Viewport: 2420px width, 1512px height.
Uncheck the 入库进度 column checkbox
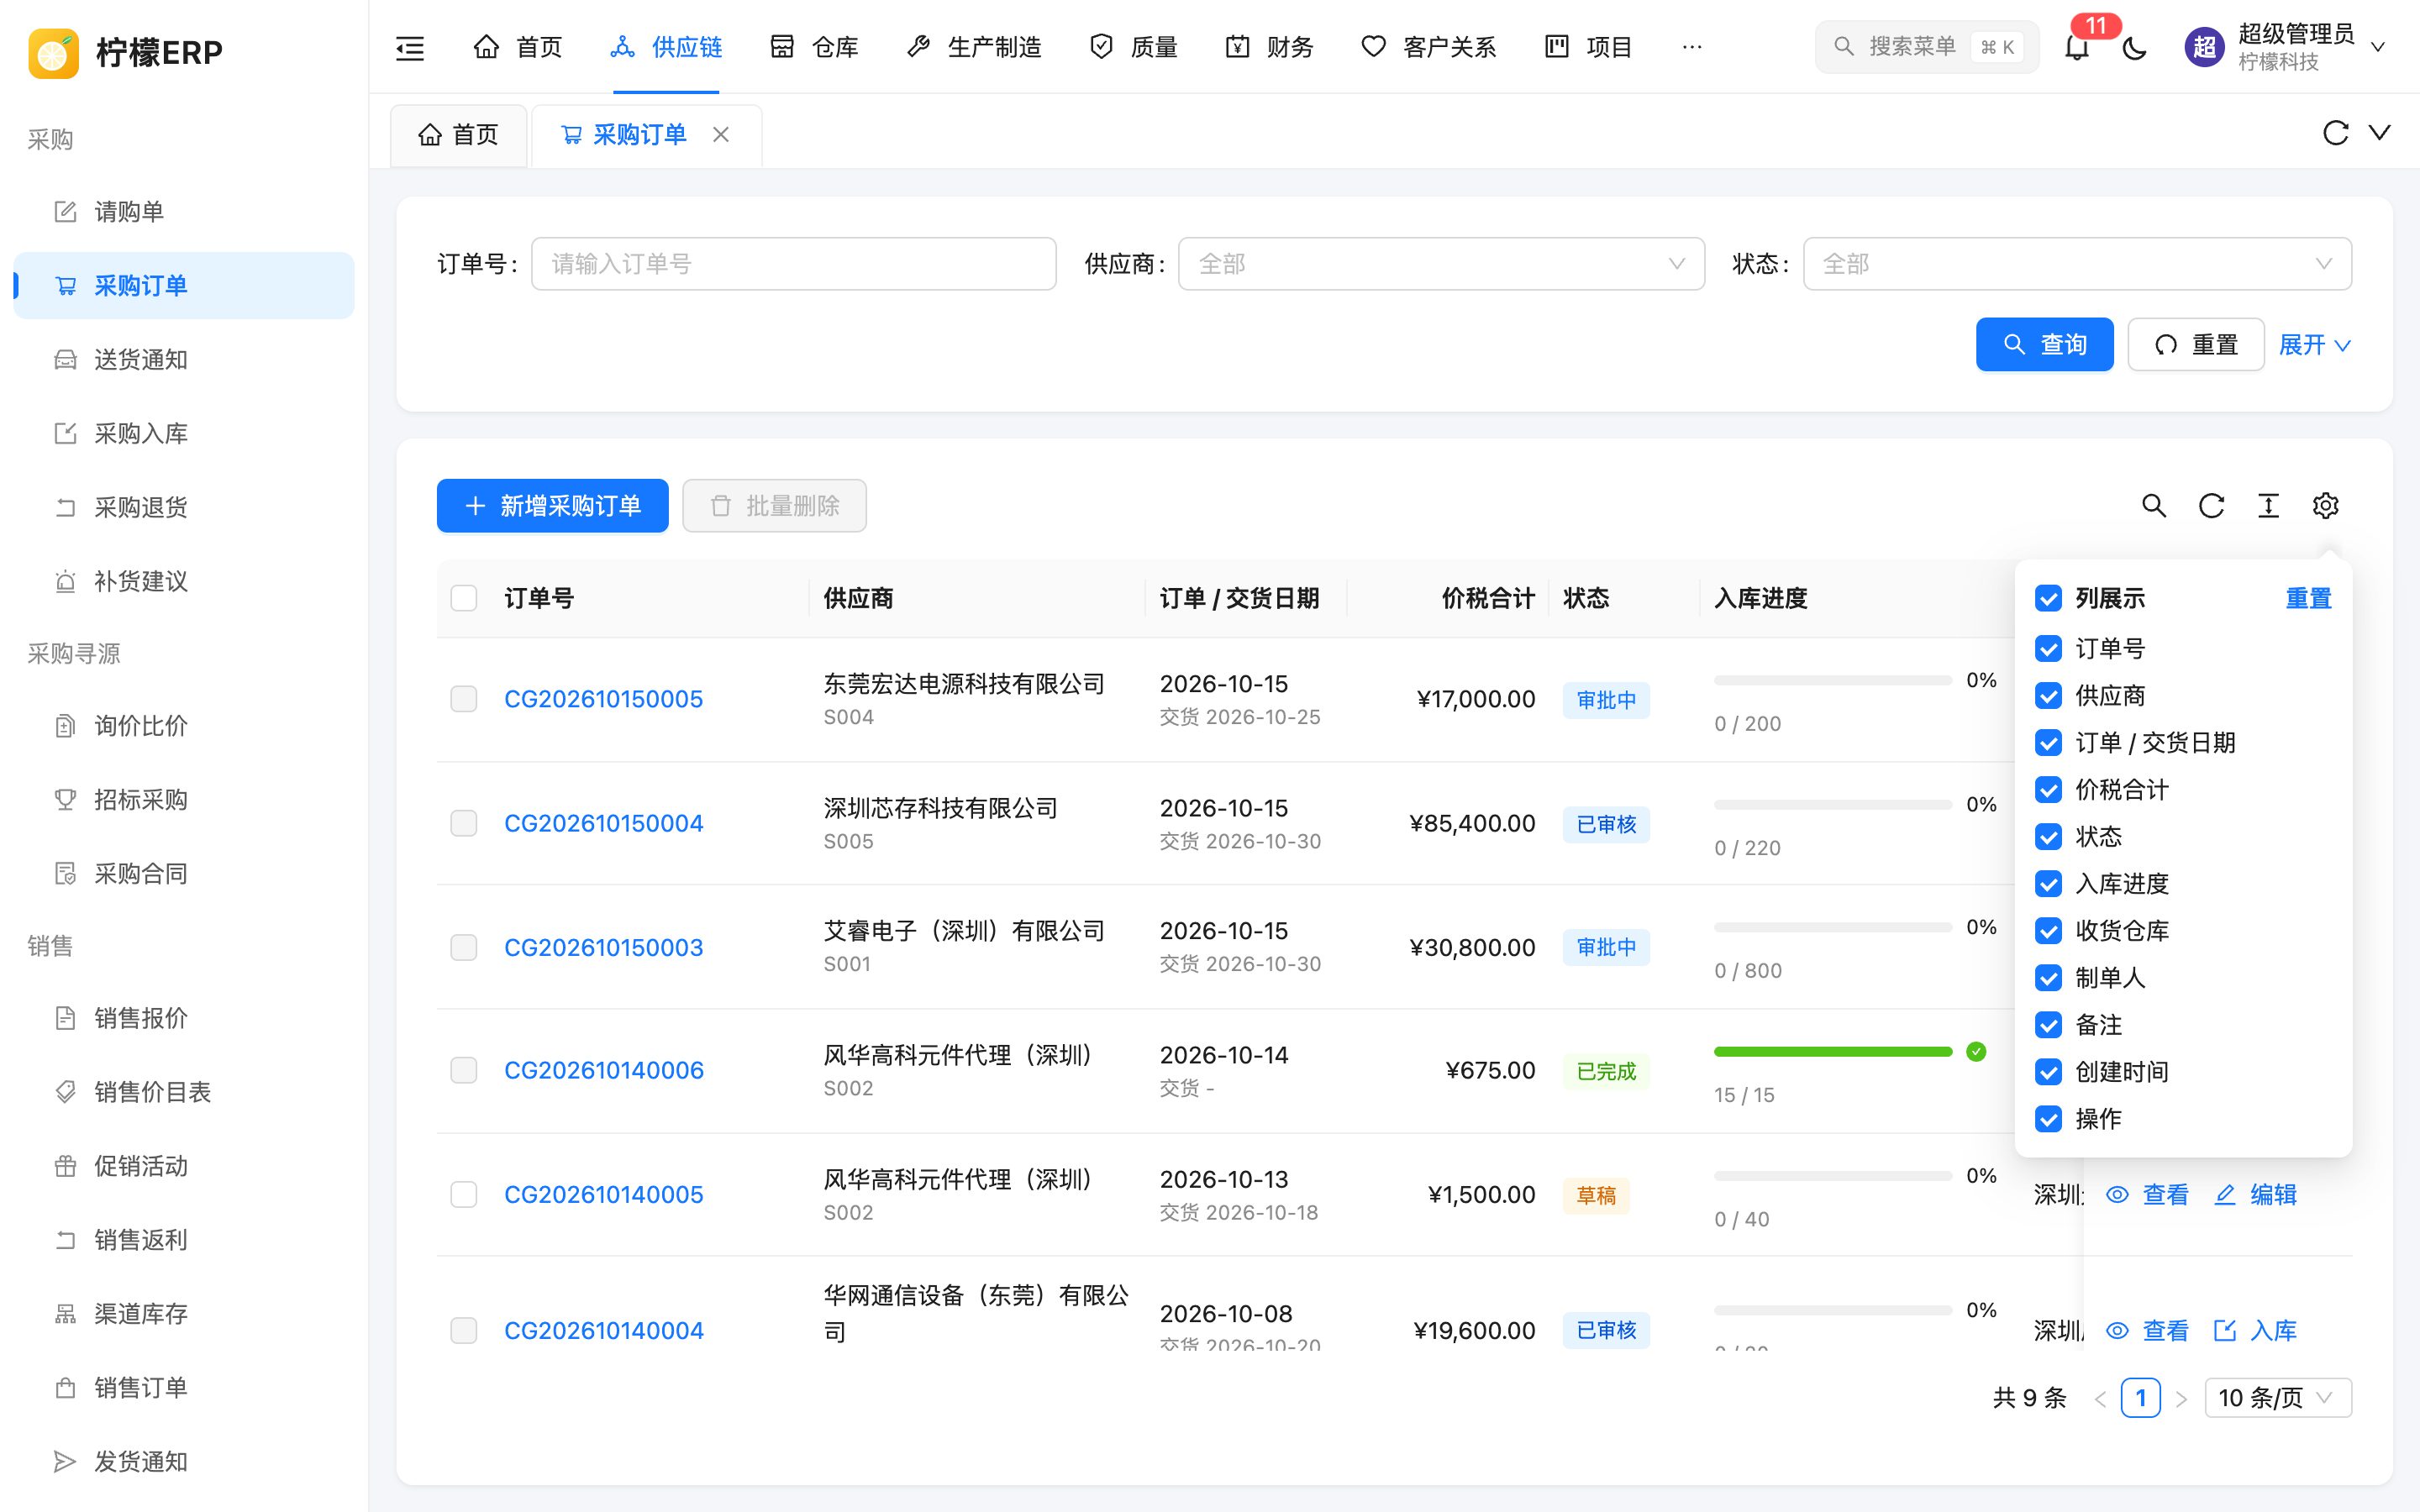click(x=2048, y=884)
